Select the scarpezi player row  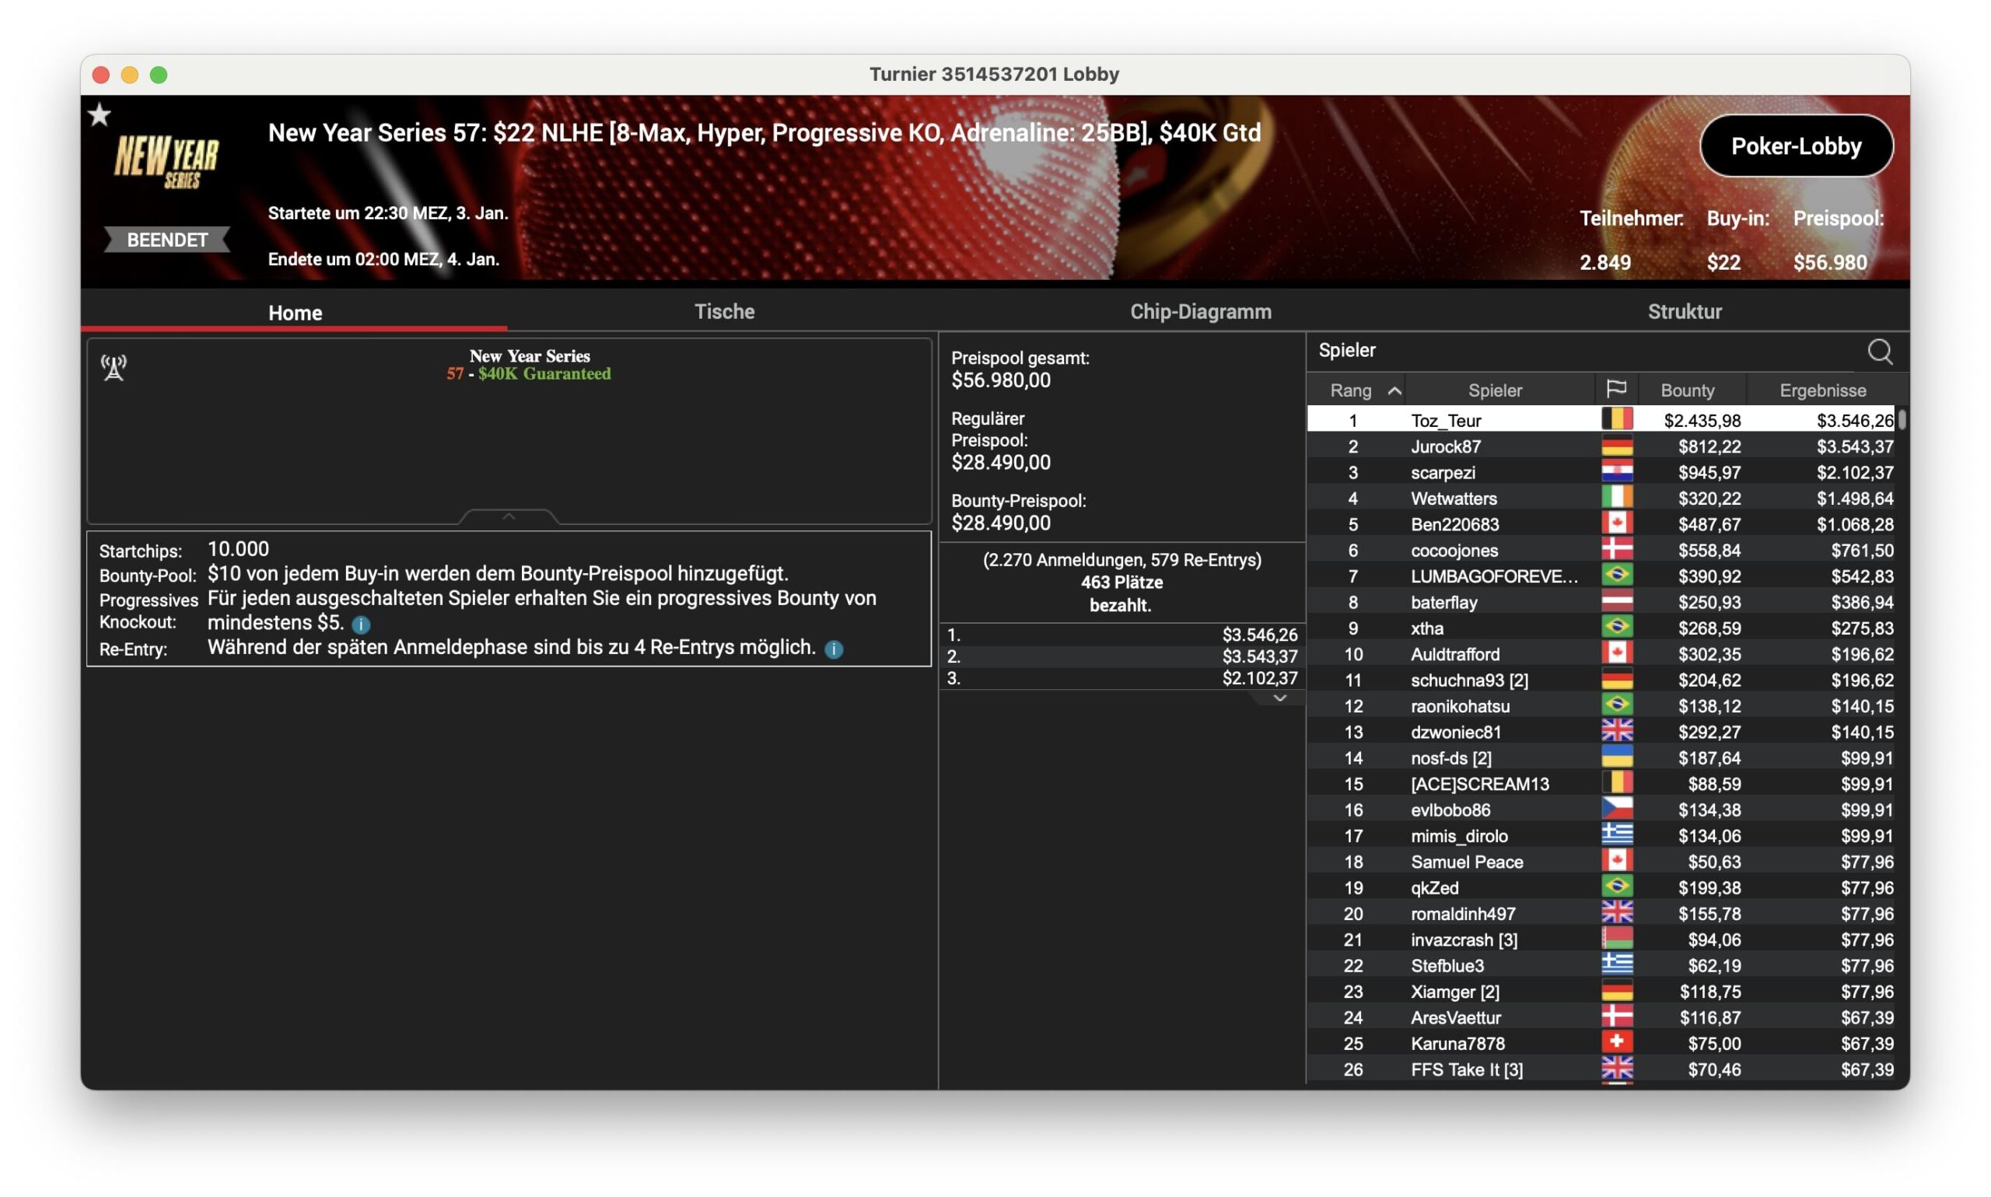(x=1442, y=473)
